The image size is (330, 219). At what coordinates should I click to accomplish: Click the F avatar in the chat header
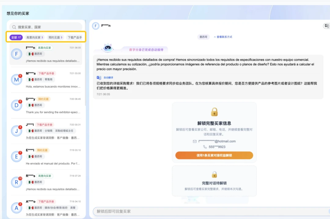tap(96, 26)
